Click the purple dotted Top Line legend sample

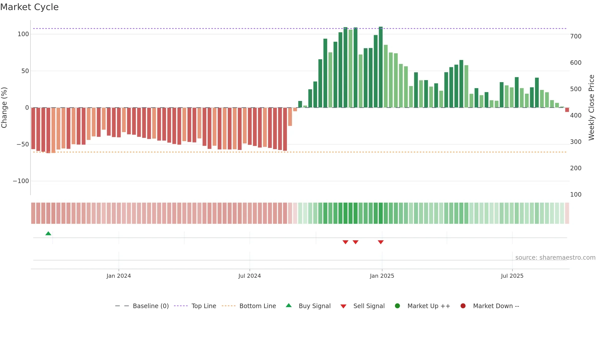(x=181, y=306)
